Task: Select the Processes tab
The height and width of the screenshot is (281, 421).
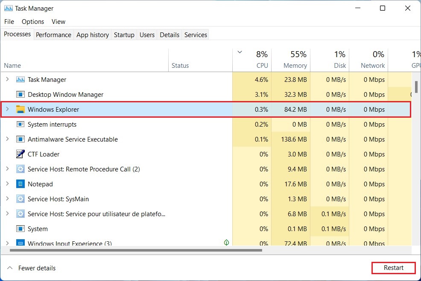Action: 17,34
